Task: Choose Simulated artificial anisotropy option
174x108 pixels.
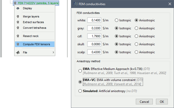Action: click(x=80, y=91)
